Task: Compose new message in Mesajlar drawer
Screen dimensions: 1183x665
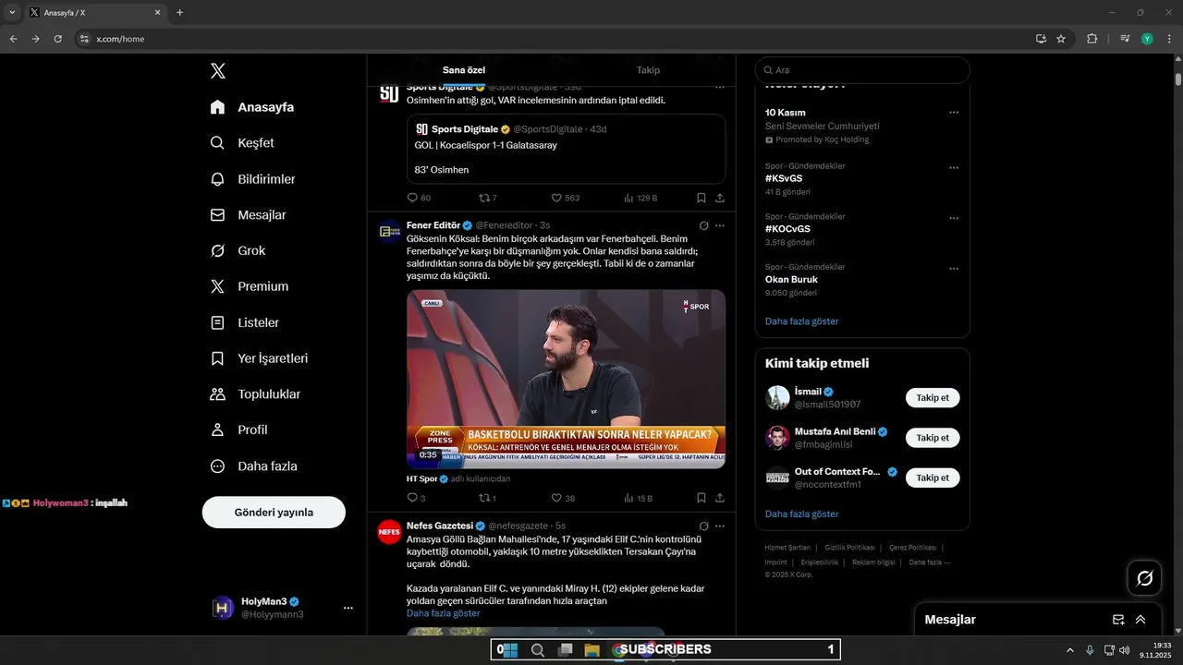Action: pos(1118,620)
